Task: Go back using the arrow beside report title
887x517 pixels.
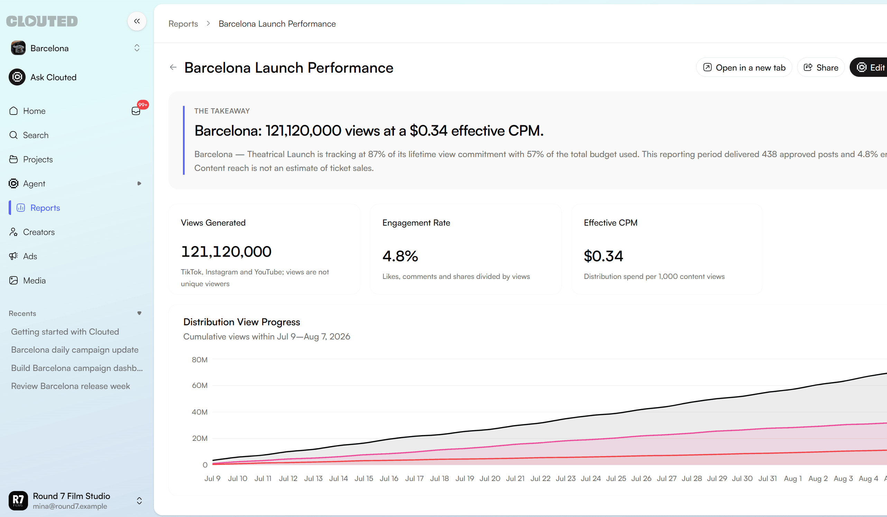Action: 173,67
